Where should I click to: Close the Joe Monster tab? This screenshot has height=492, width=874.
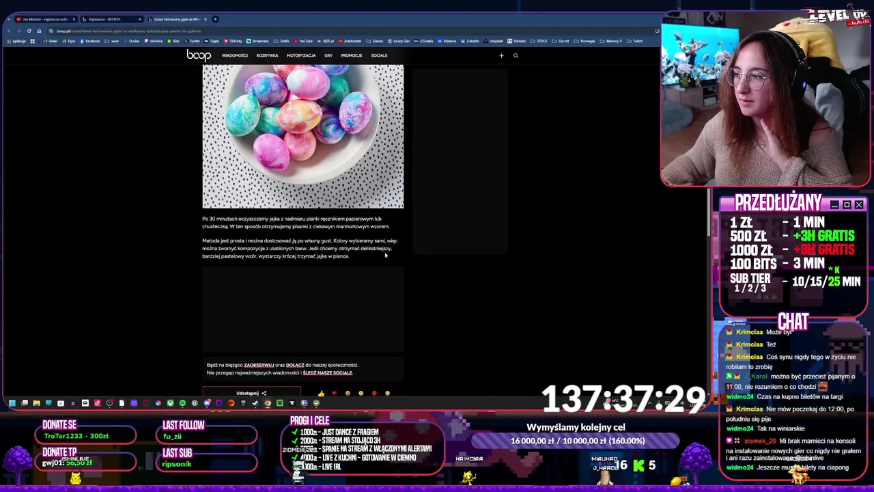(x=74, y=19)
